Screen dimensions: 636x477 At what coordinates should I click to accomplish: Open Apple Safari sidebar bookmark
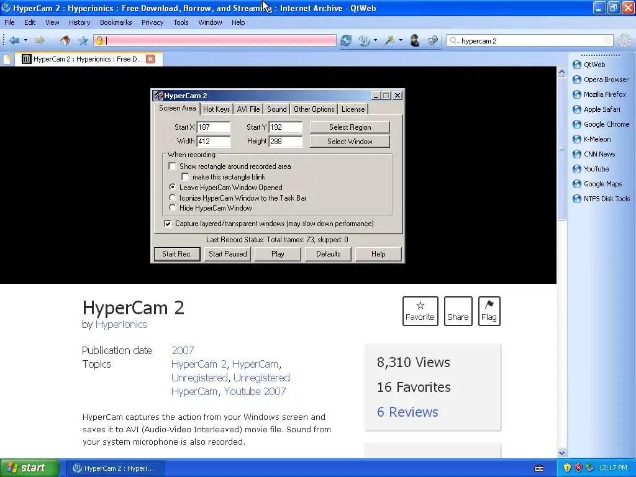(596, 109)
